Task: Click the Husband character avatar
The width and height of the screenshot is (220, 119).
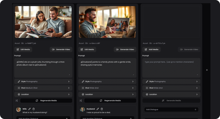Action: pos(82,110)
